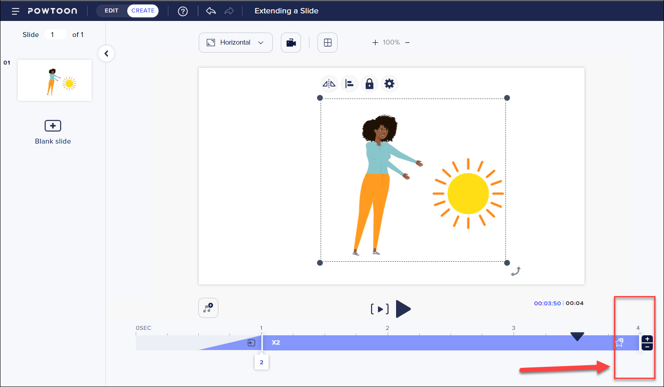Flip the selected object horizontally

click(x=329, y=84)
